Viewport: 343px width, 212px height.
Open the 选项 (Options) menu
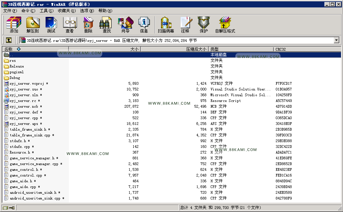[x=87, y=11]
